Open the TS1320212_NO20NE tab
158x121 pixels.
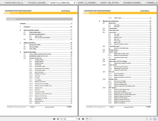pyautogui.click(x=37, y=3)
